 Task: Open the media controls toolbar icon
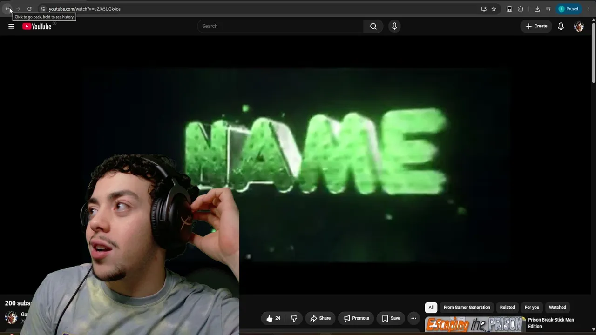click(x=549, y=9)
